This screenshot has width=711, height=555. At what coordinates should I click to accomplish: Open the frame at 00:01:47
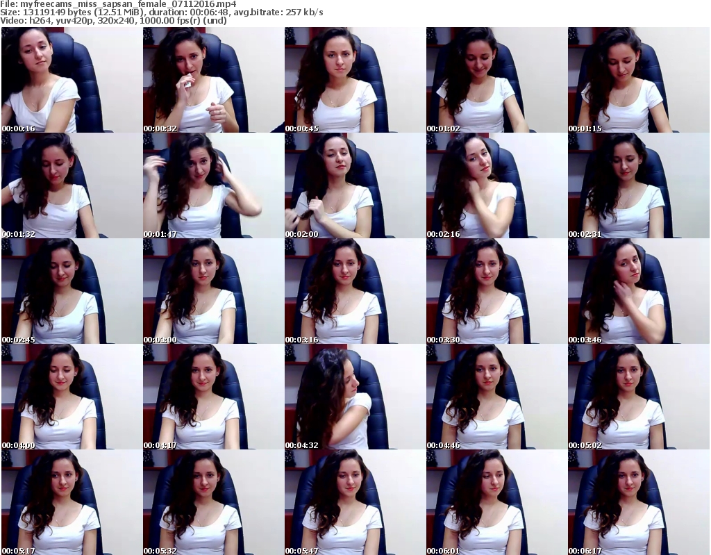tap(214, 185)
